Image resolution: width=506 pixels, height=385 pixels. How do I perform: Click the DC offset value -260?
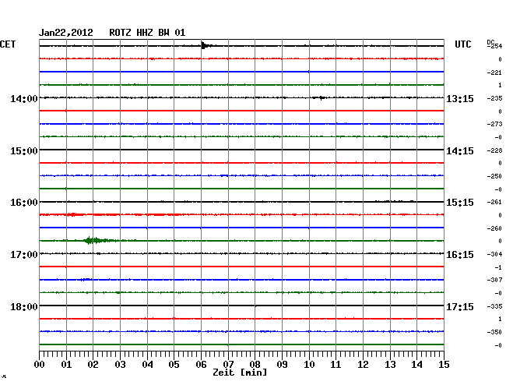tap(494, 228)
